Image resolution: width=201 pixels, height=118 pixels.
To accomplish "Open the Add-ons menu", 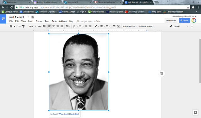I will pos(63,21).
